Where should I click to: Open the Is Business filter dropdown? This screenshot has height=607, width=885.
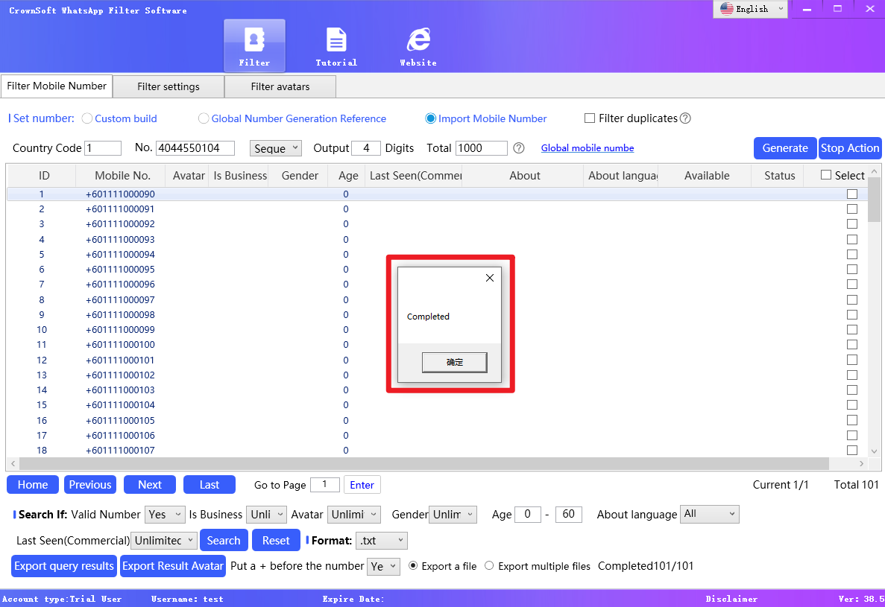(267, 515)
